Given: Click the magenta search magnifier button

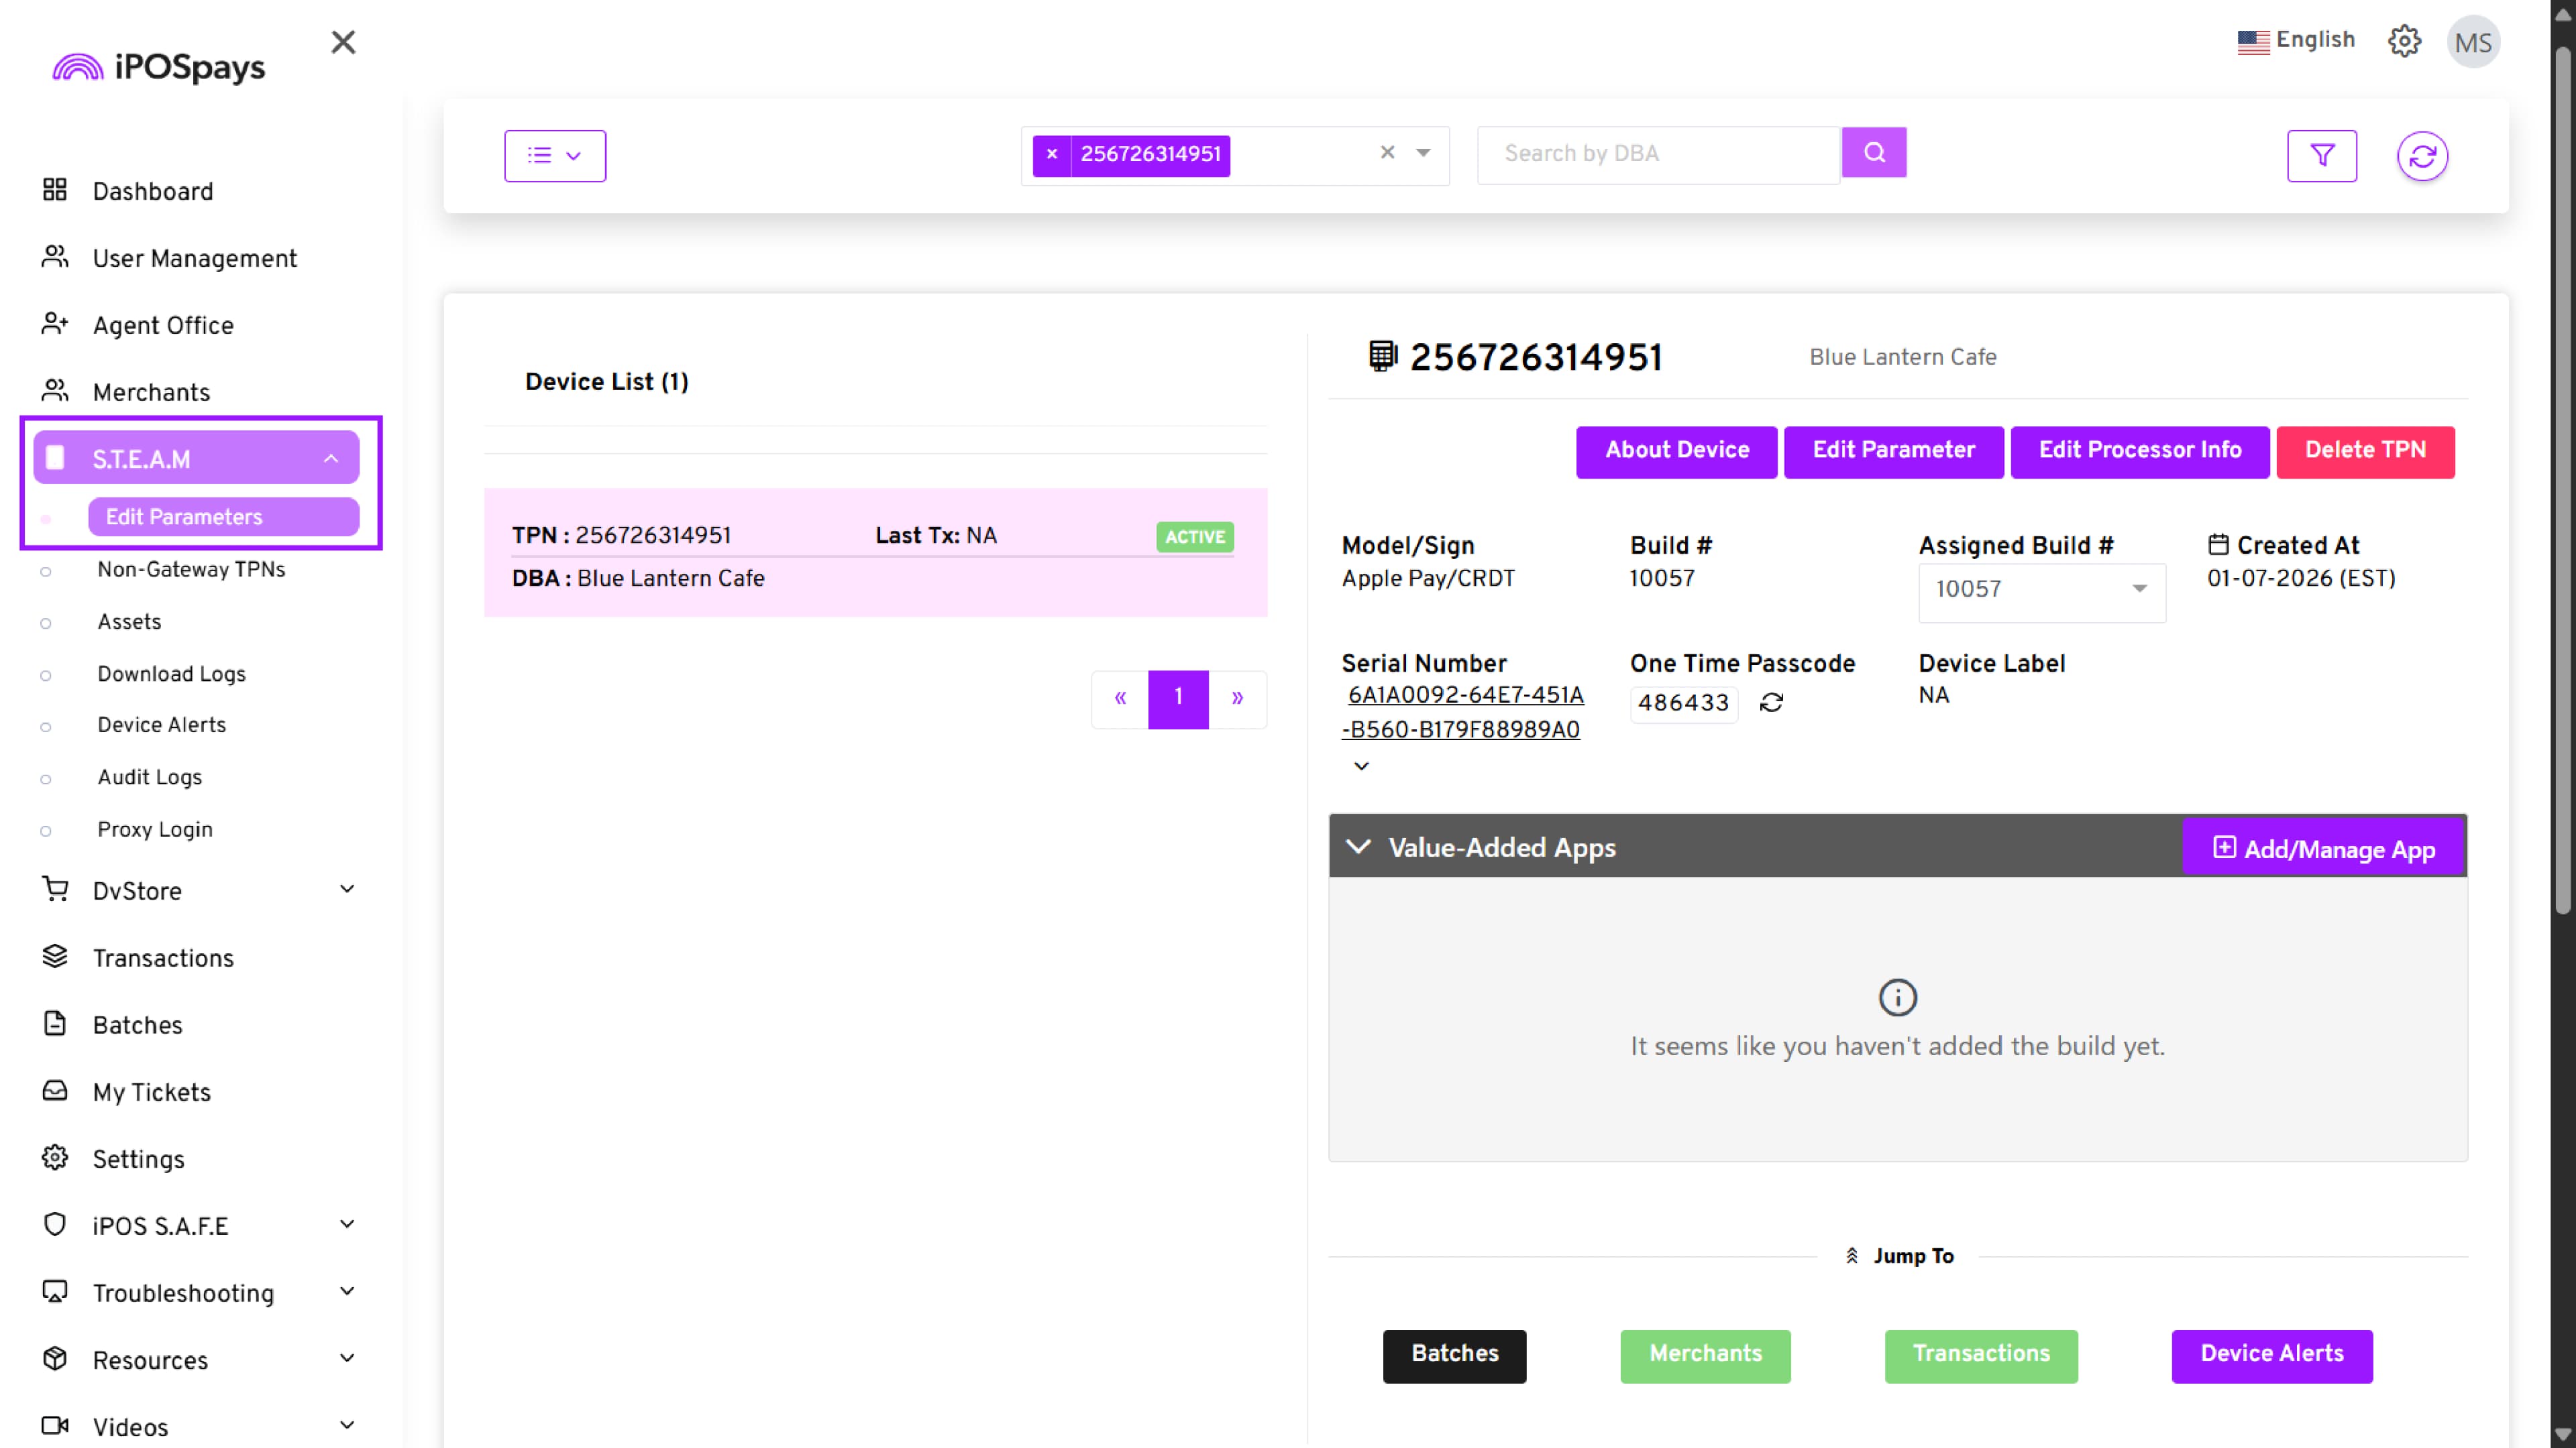Looking at the screenshot, I should click(x=1873, y=152).
